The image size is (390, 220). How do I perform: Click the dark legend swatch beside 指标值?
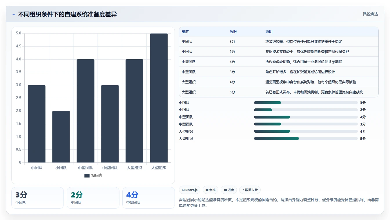87,175
